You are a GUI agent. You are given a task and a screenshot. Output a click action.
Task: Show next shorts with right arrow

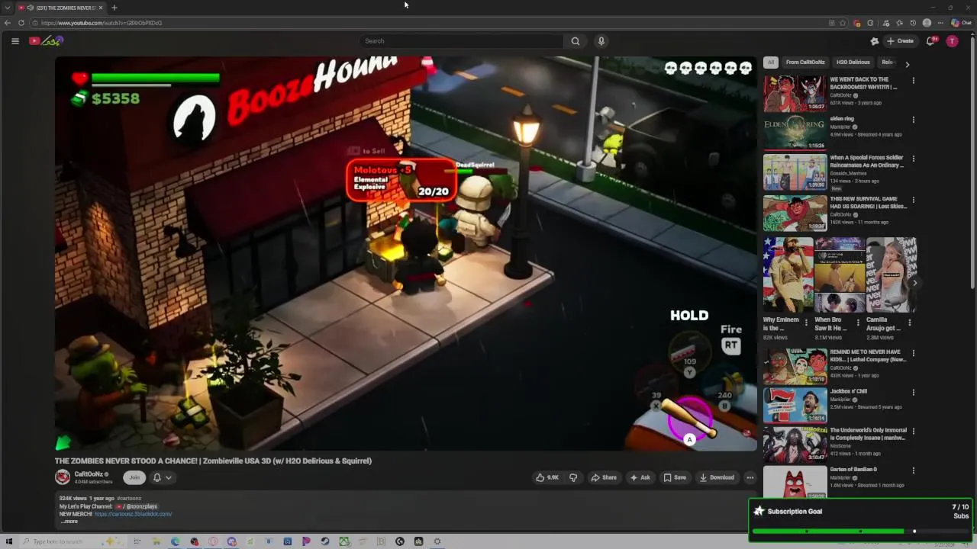(x=914, y=283)
